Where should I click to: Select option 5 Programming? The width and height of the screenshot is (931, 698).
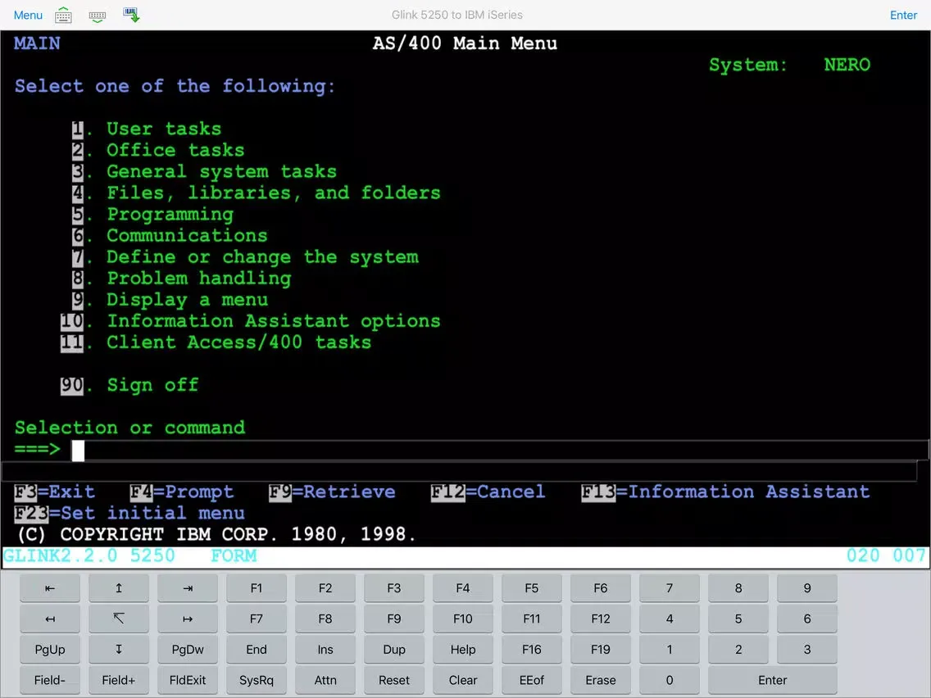coord(152,215)
